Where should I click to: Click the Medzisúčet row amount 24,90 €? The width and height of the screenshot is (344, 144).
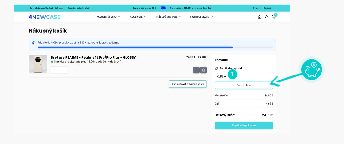269,95
